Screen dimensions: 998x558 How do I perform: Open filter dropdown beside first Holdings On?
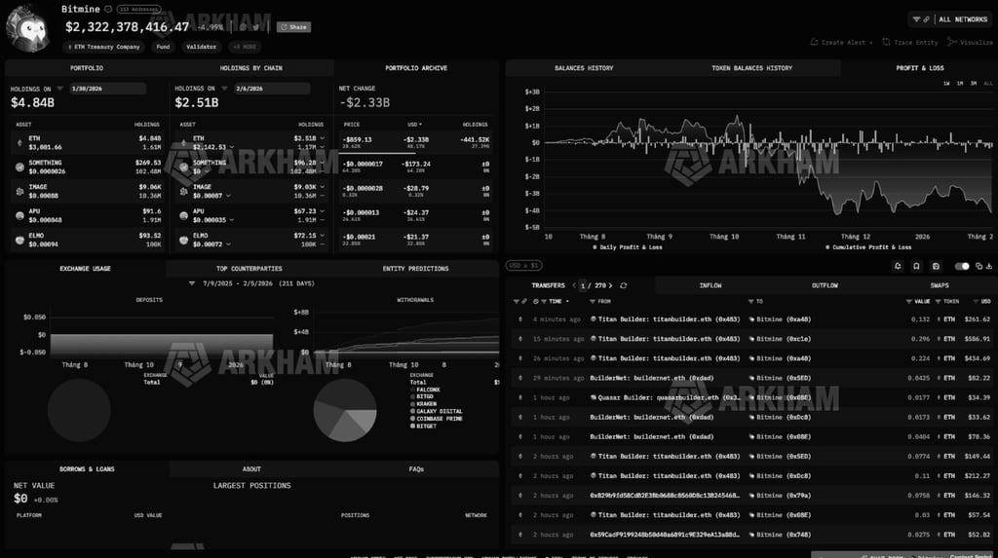tap(59, 89)
